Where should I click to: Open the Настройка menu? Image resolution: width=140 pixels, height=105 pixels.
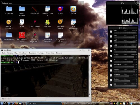pyautogui.click(x=50, y=53)
